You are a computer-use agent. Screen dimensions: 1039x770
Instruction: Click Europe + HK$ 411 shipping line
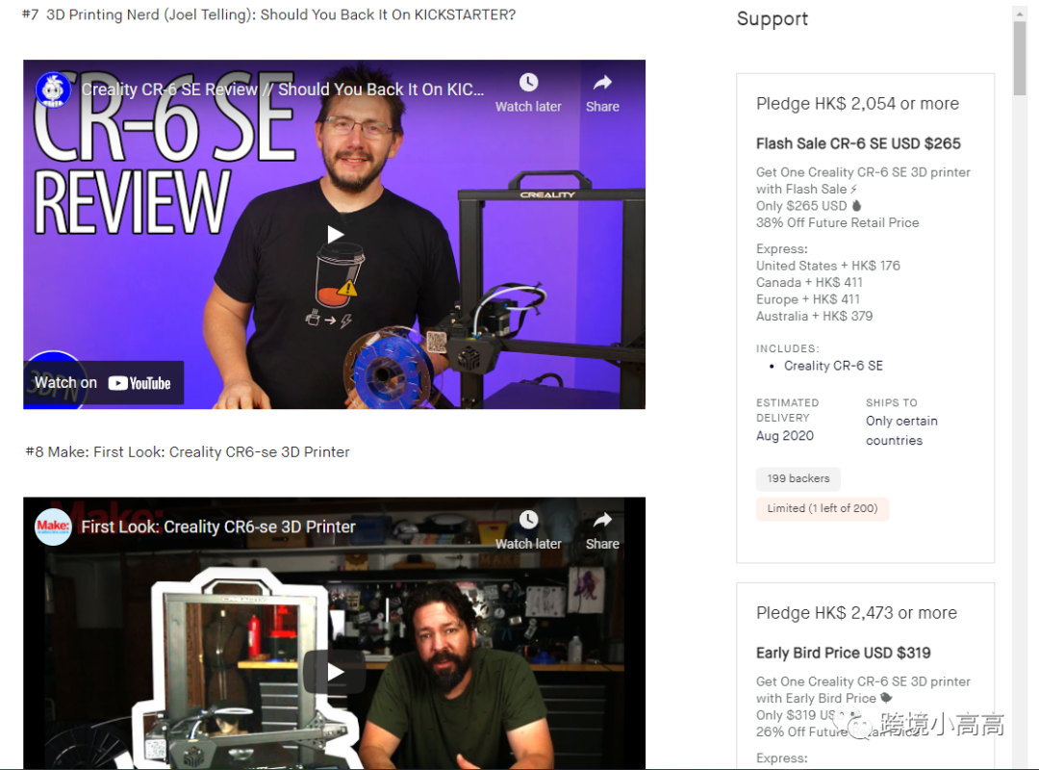click(808, 299)
